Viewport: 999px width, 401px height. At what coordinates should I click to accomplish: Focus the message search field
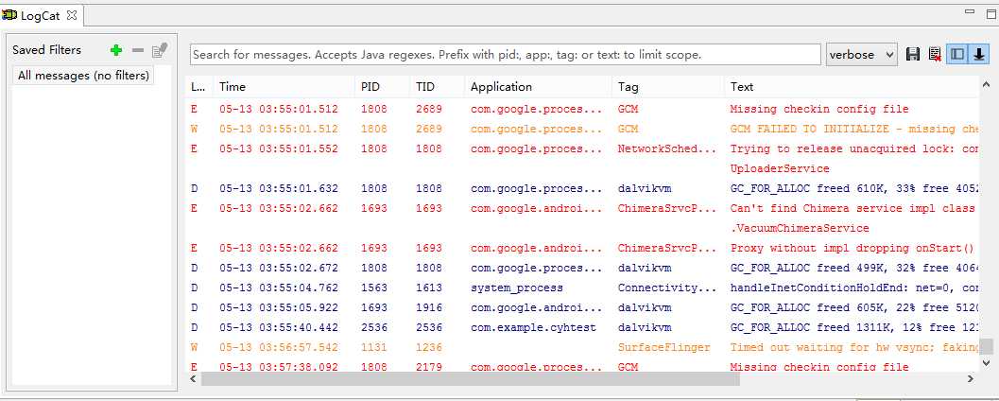[506, 55]
